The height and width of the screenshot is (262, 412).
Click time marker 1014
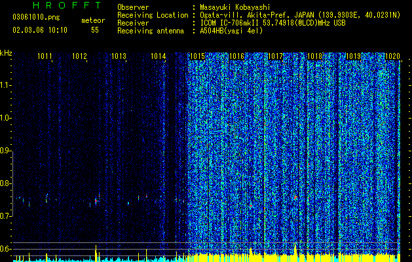158,56
